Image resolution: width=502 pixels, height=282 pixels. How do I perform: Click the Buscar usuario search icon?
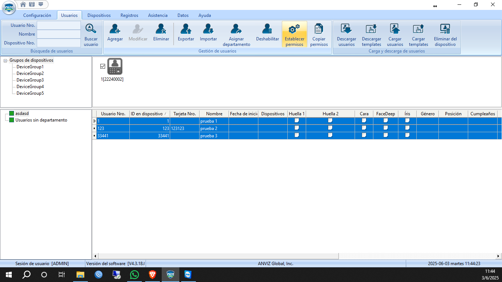click(x=91, y=29)
